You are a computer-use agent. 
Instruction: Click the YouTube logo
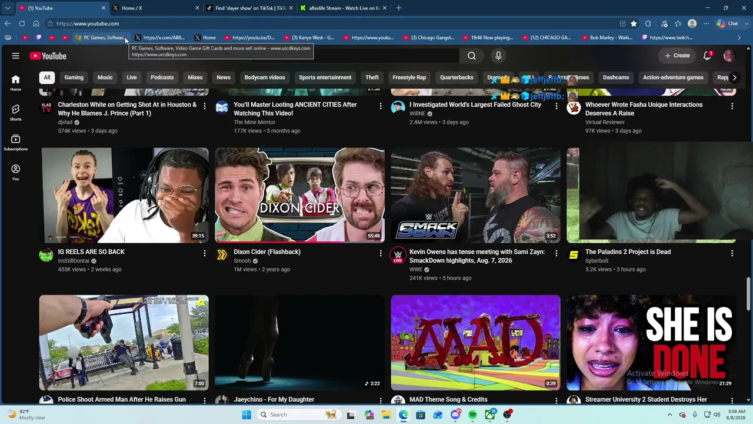point(48,56)
